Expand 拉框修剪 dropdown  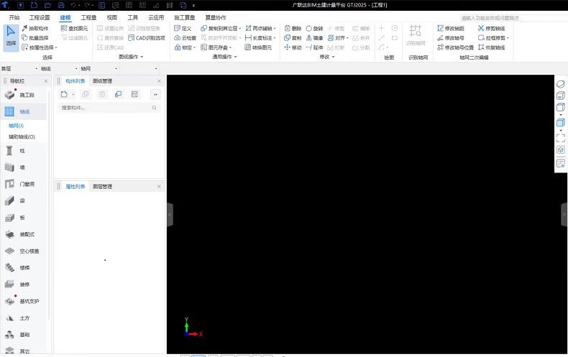click(508, 37)
